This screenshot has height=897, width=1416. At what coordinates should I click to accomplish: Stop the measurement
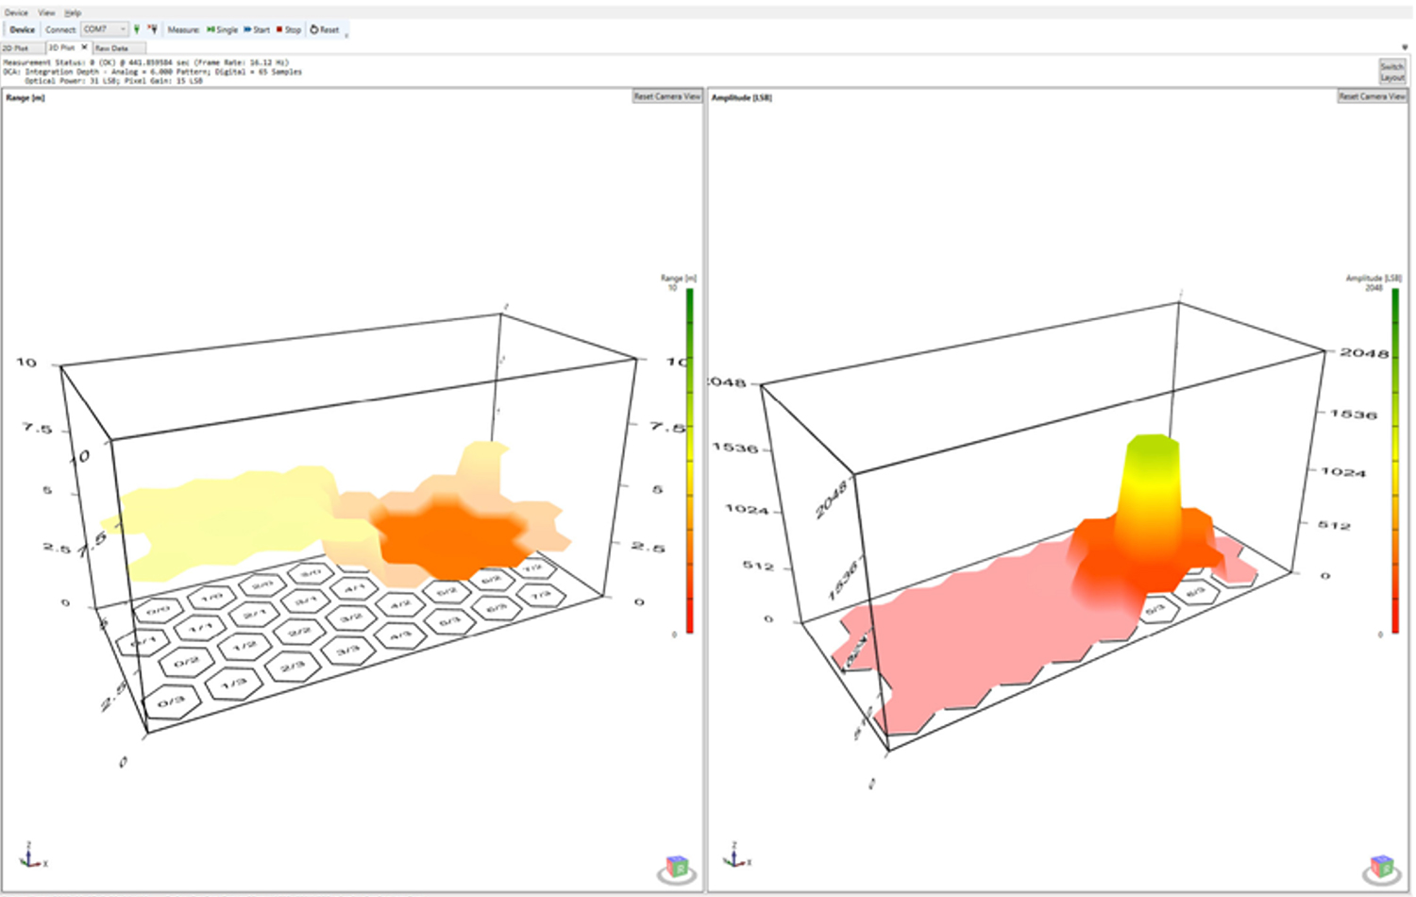point(289,29)
